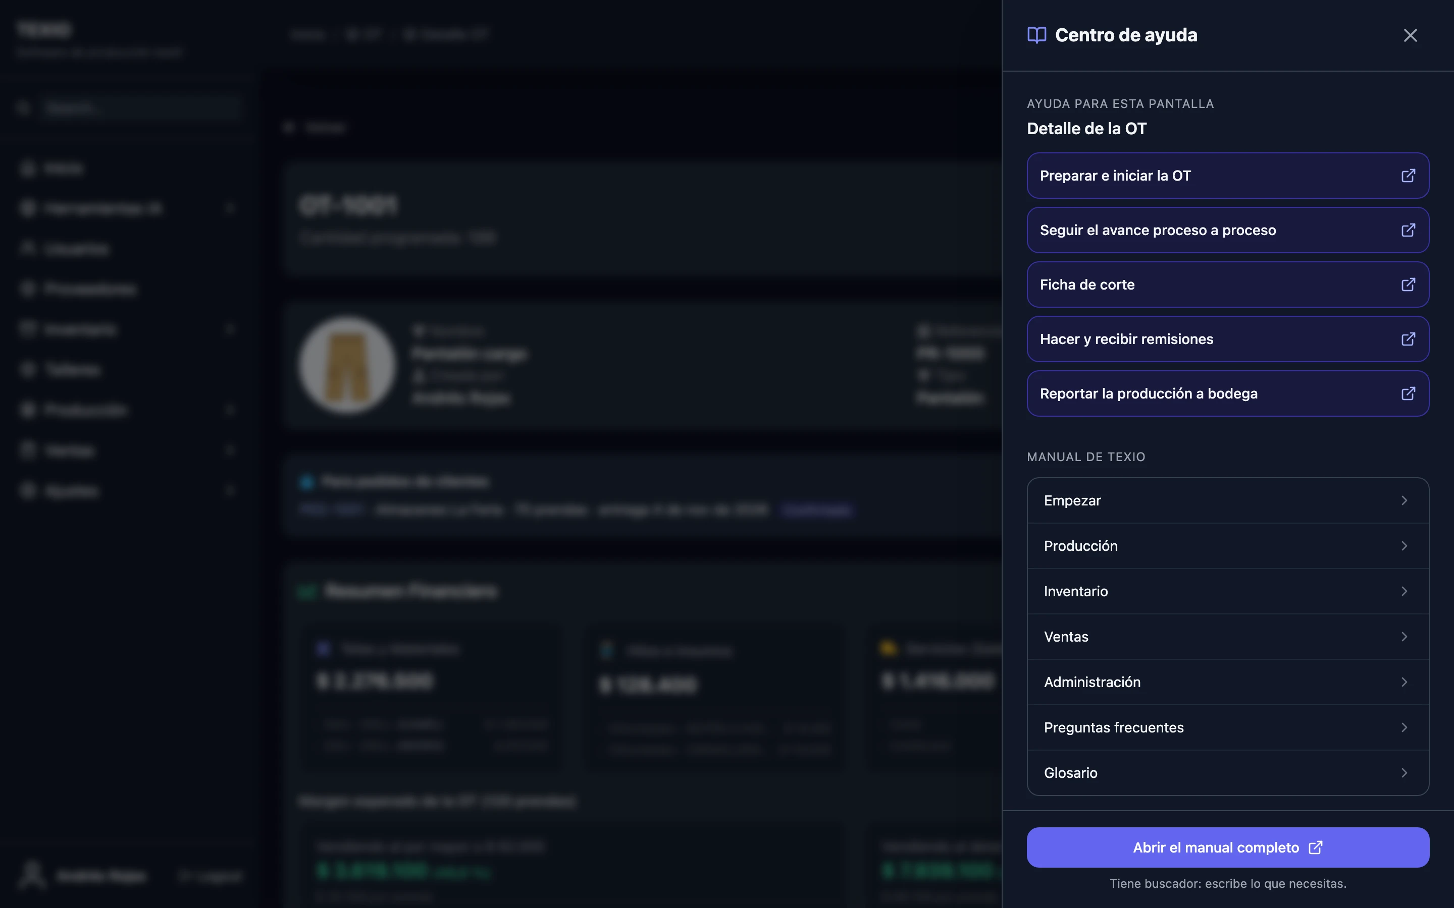Select Empezar manual section

point(1227,500)
